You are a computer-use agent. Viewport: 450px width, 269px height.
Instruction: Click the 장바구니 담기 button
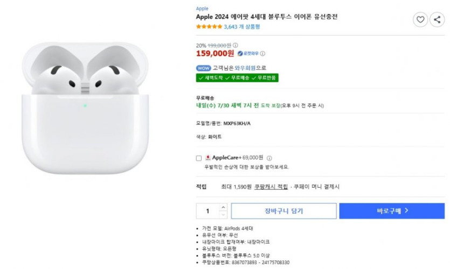pos(283,211)
